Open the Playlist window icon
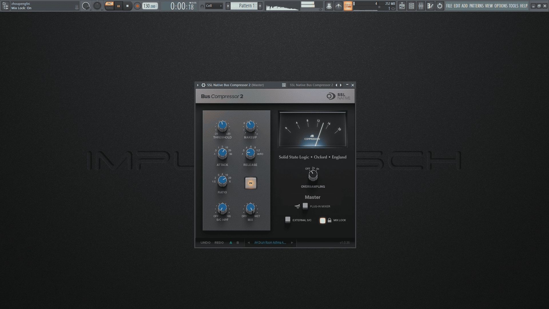 tap(402, 6)
